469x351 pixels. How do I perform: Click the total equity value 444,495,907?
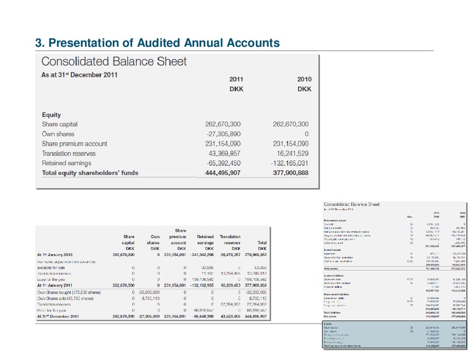tap(223, 173)
